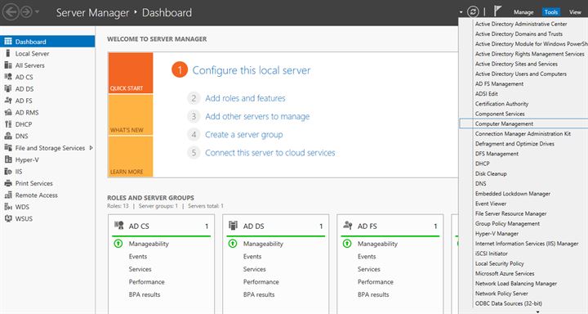
Task: Click the AD DS sidebar icon
Action: point(8,88)
